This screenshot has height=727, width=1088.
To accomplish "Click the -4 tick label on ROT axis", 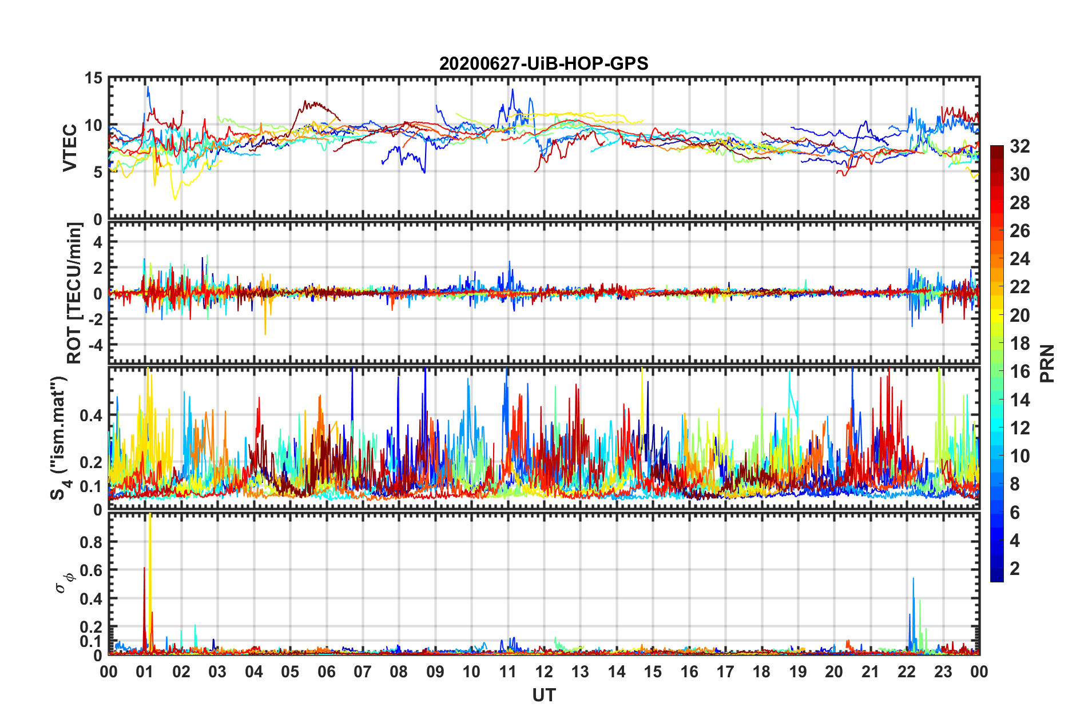I will tap(97, 345).
